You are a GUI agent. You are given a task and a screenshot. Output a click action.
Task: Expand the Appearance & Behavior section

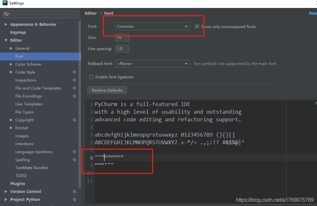[x=5, y=24]
